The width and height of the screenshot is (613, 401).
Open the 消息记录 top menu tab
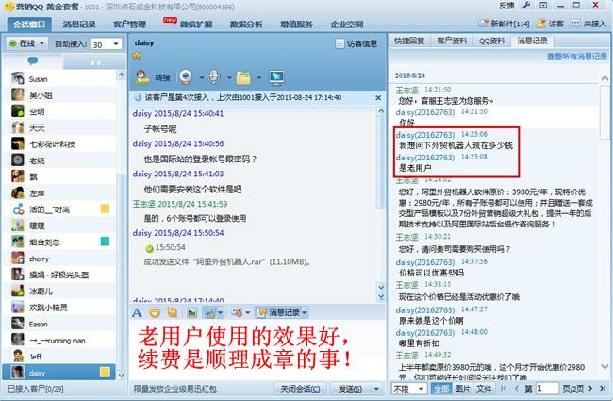point(79,25)
